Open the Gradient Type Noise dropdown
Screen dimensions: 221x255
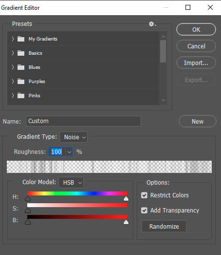tap(74, 137)
